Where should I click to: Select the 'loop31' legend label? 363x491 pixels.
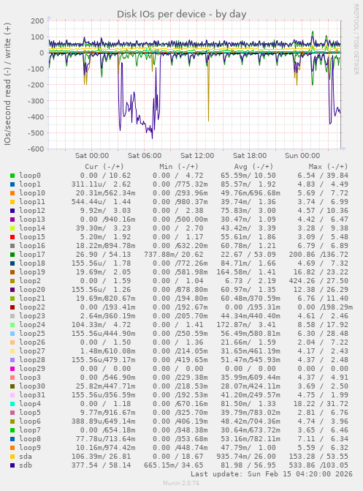(32, 395)
